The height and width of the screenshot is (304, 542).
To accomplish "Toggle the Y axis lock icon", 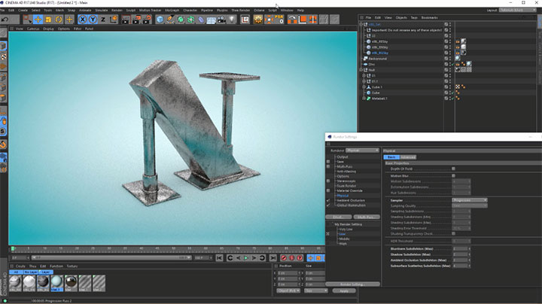I will click(x=93, y=20).
